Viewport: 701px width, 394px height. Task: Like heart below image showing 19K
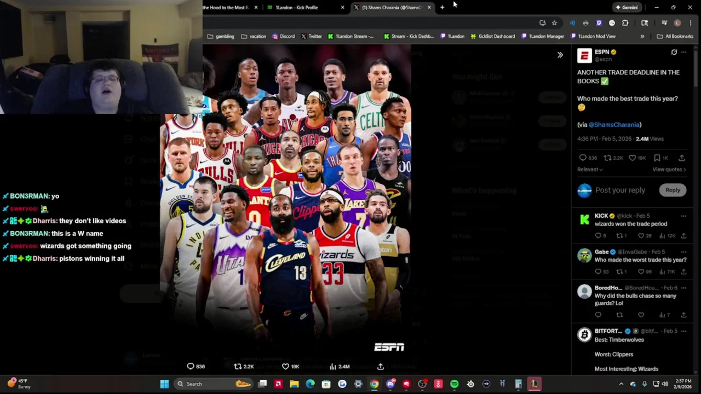click(x=285, y=366)
